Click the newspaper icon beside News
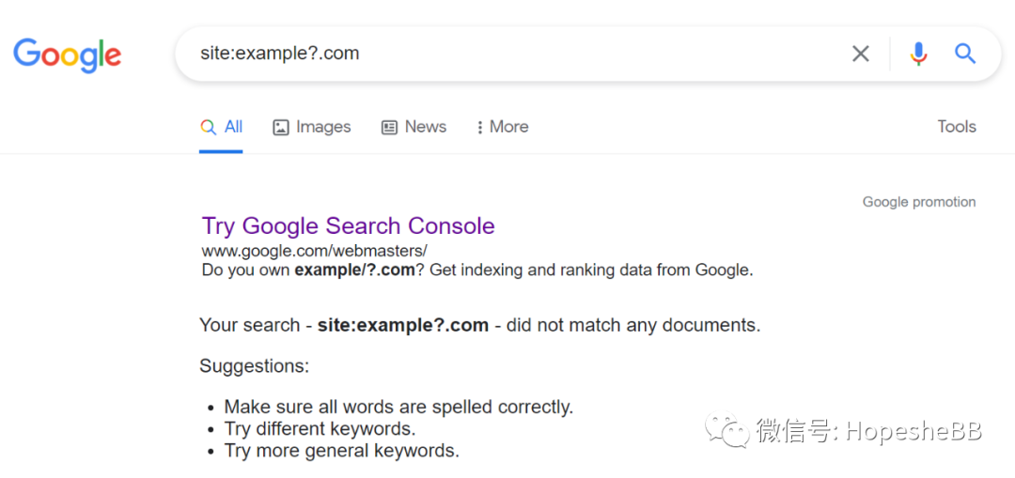Screen dimensions: 1015x478 [x=389, y=128]
